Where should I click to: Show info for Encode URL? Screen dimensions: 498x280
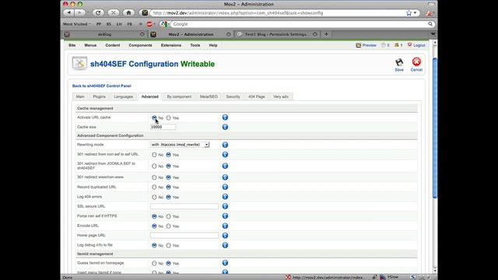pos(225,226)
